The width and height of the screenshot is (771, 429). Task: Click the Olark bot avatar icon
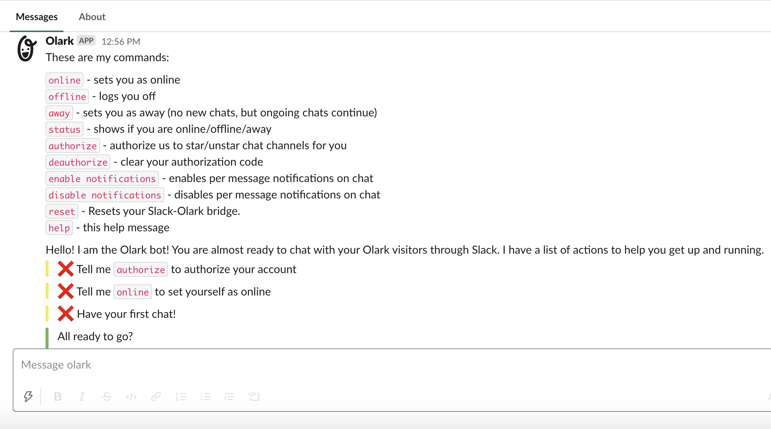25,47
